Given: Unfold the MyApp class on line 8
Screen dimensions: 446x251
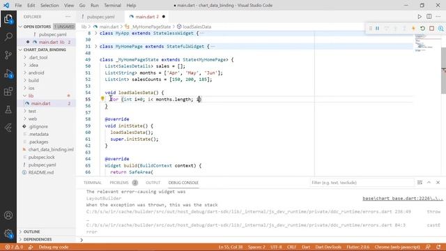Looking at the screenshot, I should point(96,33).
